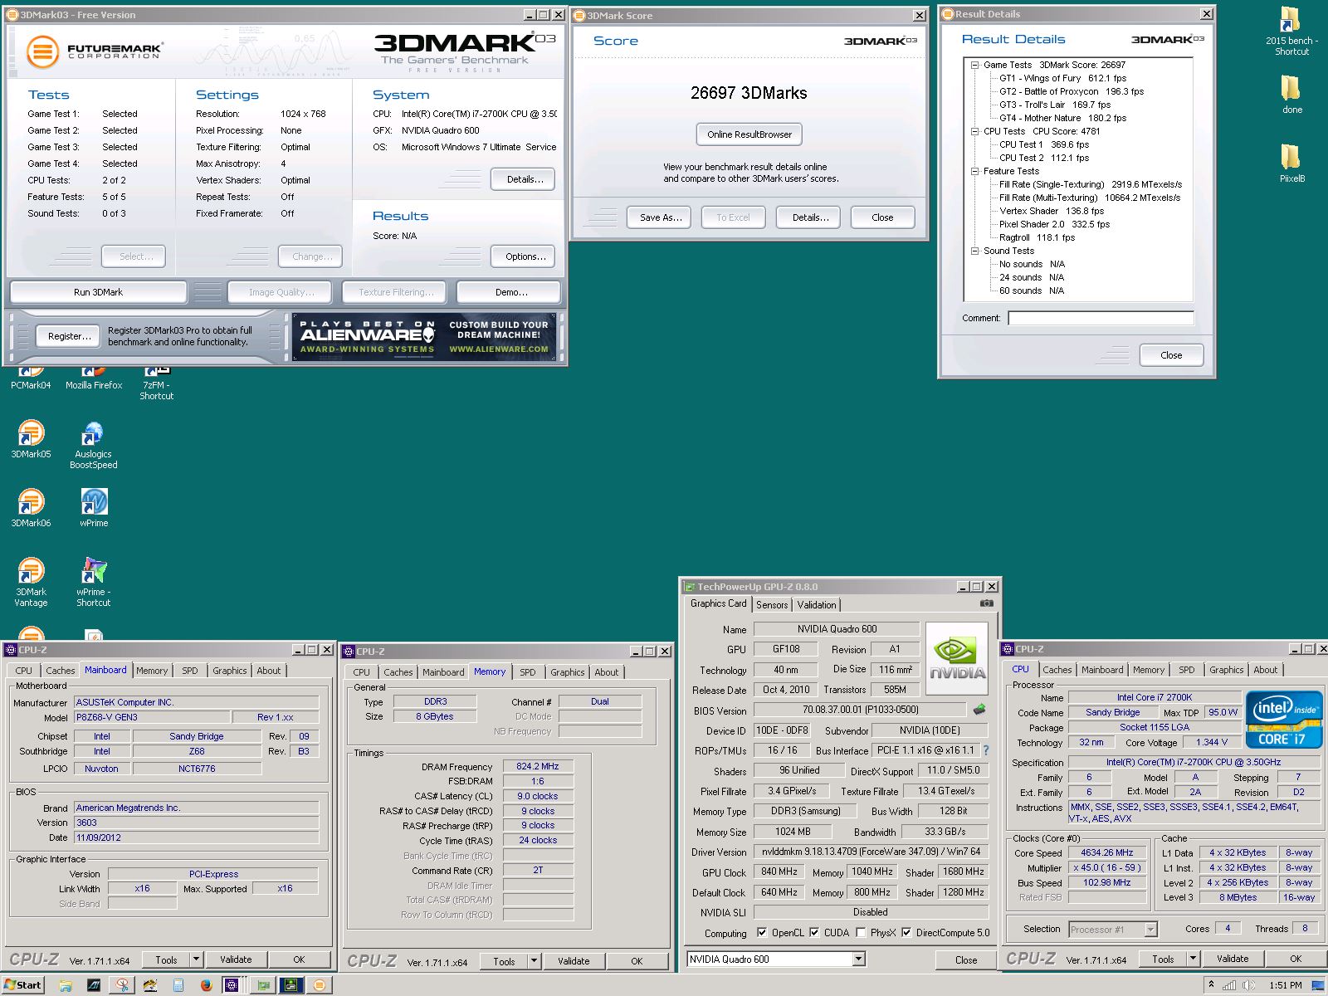This screenshot has height=996, width=1328.
Task: Open the Online ResultBrowser
Action: tap(749, 134)
